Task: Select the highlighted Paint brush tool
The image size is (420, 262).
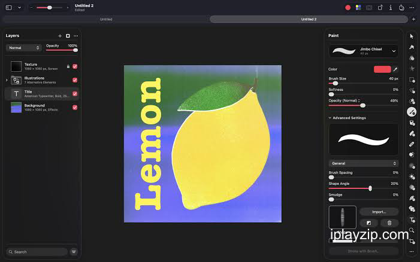Action: 412,112
